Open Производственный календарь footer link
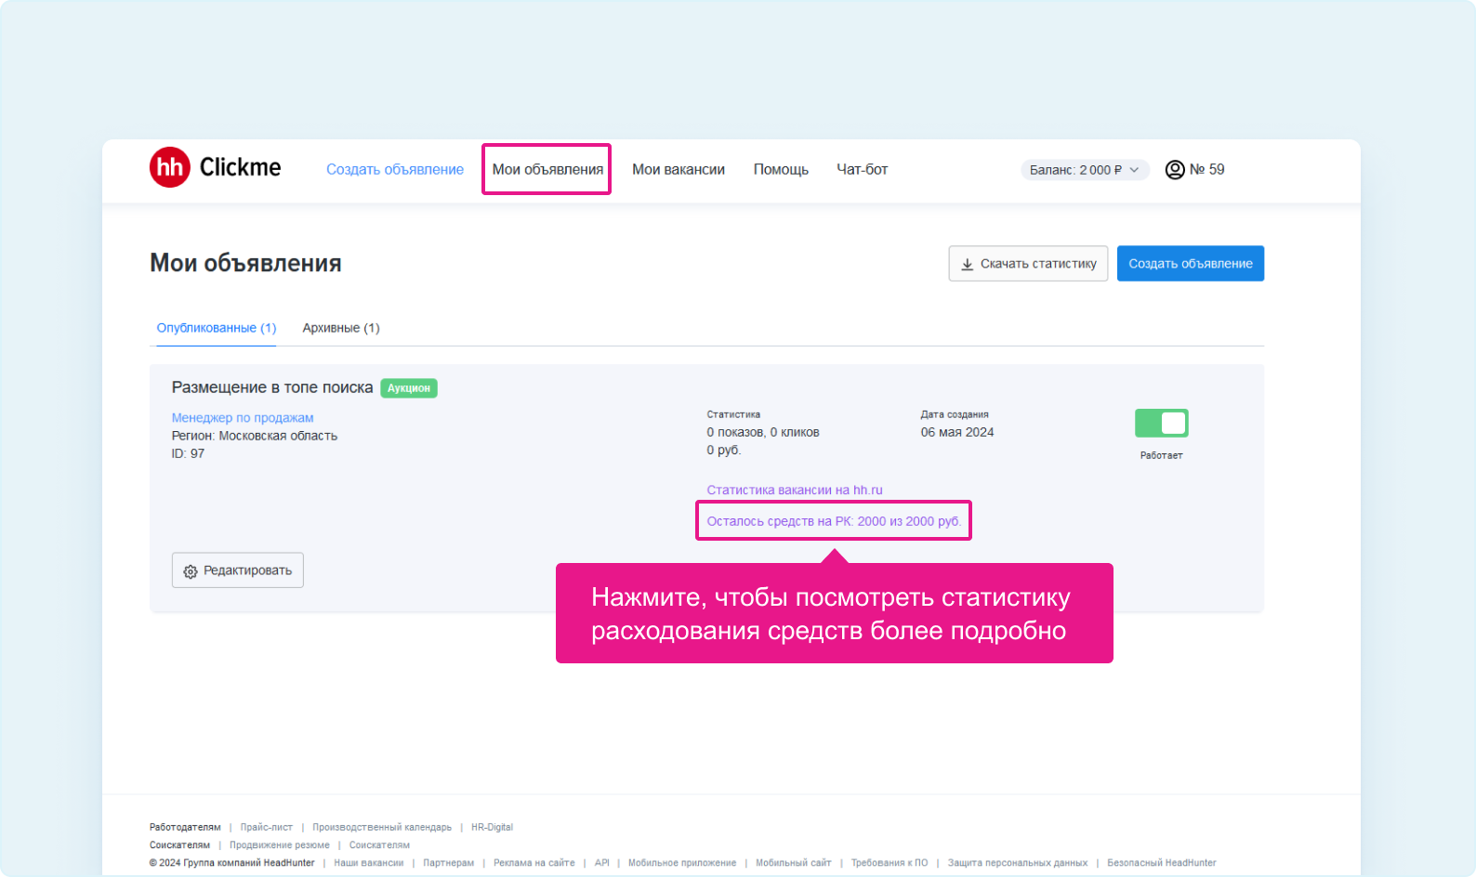This screenshot has height=877, width=1476. coord(382,827)
